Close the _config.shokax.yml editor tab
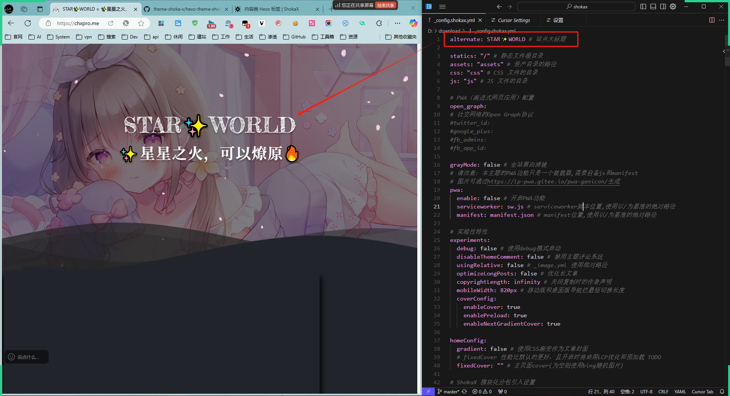This screenshot has width=730, height=396. [480, 20]
